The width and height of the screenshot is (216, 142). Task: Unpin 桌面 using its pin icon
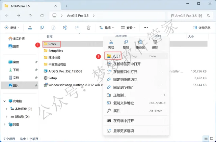point(36,62)
